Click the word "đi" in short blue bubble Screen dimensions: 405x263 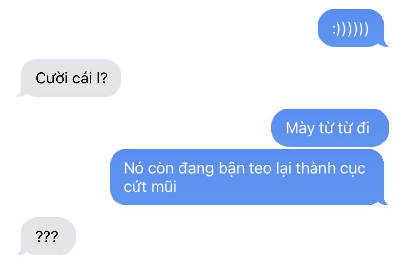point(363,128)
